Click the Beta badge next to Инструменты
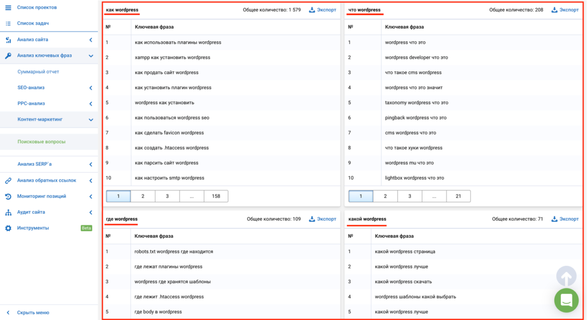 [86, 228]
